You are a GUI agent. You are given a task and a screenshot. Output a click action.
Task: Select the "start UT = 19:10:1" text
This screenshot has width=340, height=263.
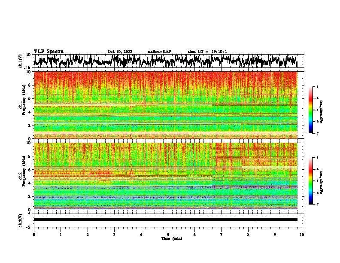tap(207, 52)
